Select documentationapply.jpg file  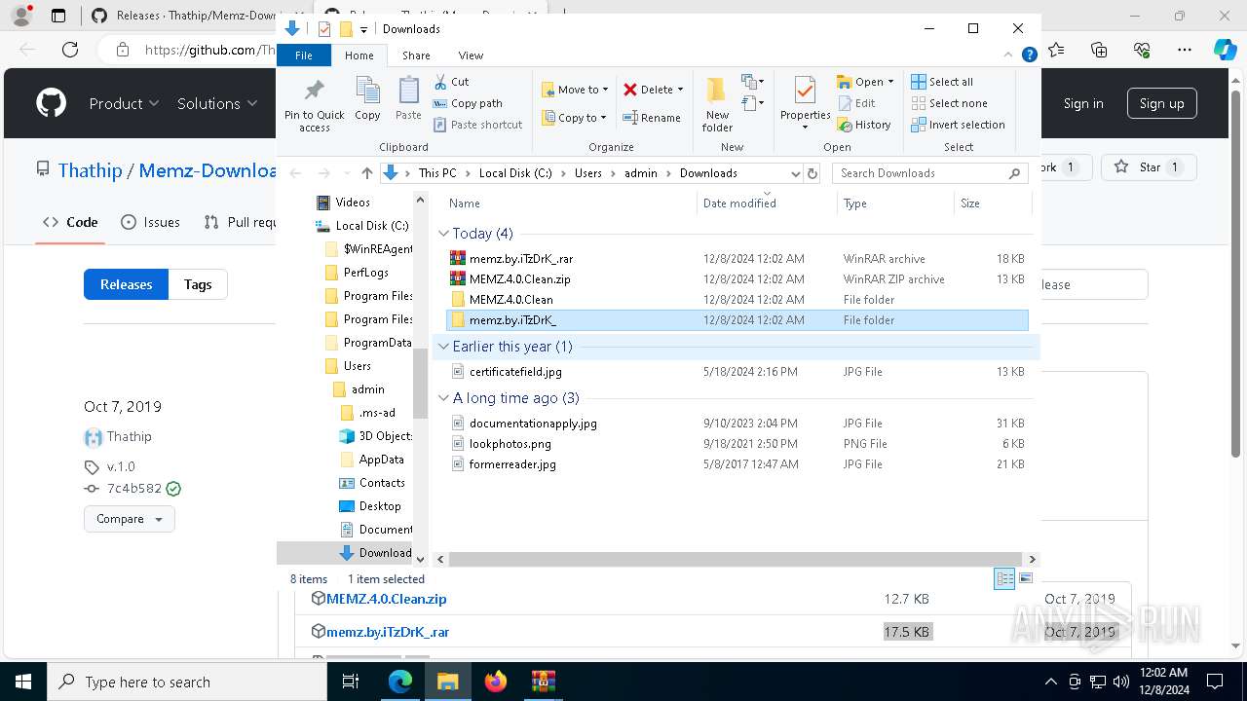tap(737, 424)
